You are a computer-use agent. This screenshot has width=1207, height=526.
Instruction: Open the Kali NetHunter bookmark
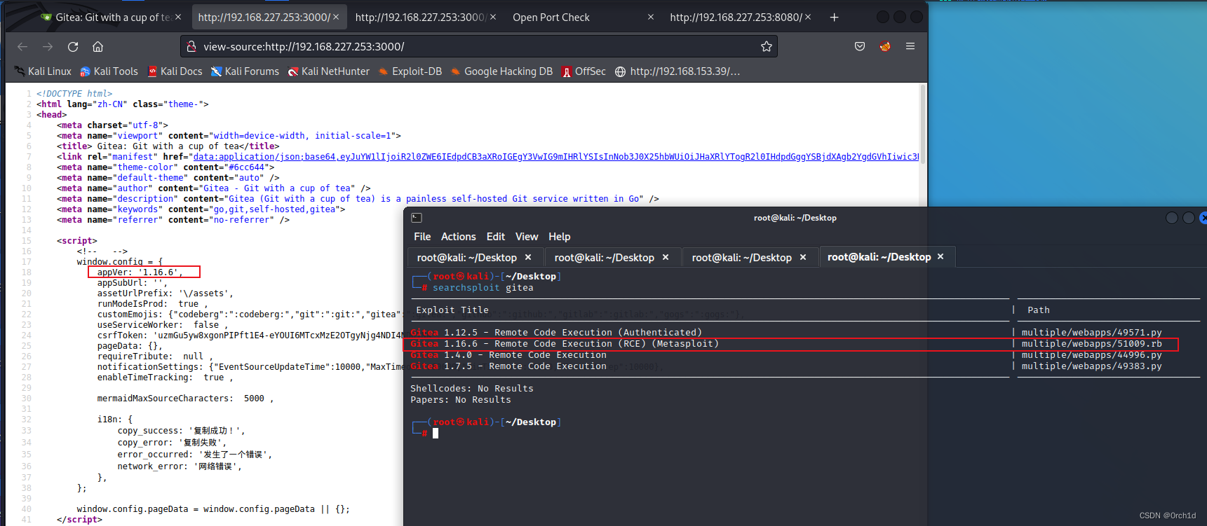[x=328, y=71]
